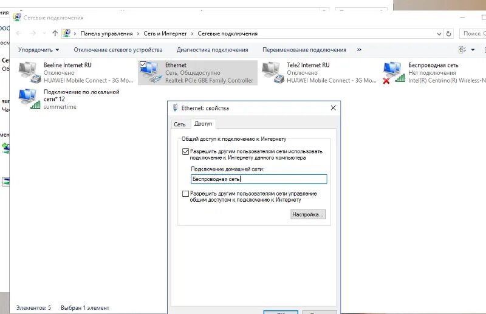
Task: Open the Упорядочить dropdown menu
Action: coord(38,50)
